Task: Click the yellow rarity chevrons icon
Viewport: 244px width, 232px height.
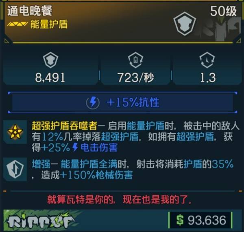Action: (17, 24)
